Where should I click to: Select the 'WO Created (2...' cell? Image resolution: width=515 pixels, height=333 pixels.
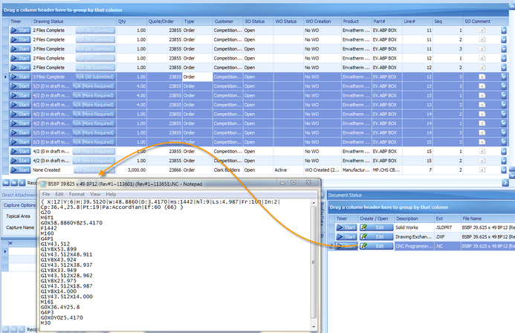(x=323, y=169)
